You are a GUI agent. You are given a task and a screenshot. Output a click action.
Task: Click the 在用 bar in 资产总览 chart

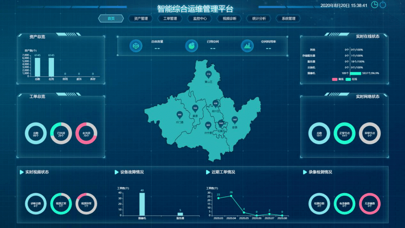pos(51,67)
